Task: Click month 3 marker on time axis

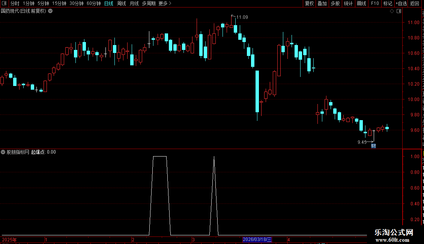Action: [x=193, y=239]
